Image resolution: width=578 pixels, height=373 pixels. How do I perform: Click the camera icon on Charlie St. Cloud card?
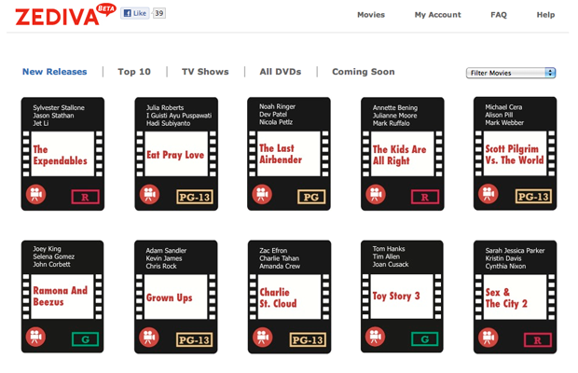[263, 337]
